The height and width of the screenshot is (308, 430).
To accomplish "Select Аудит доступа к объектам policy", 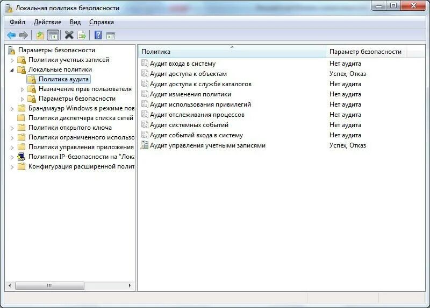I will point(188,74).
